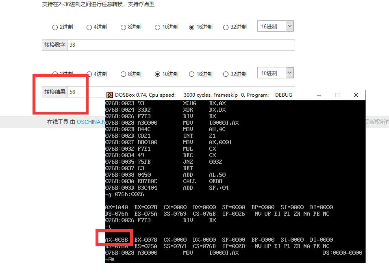This screenshot has width=389, height=277.
Task: Click the MOV AH,4C instruction line
Action: 165,129
